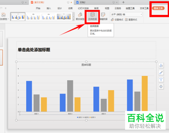This screenshot has width=169, height=133.
Task: Open the 设计 (Design) ribbon tab
Action: point(59,8)
